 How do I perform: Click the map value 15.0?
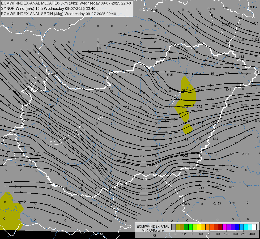click(x=227, y=41)
